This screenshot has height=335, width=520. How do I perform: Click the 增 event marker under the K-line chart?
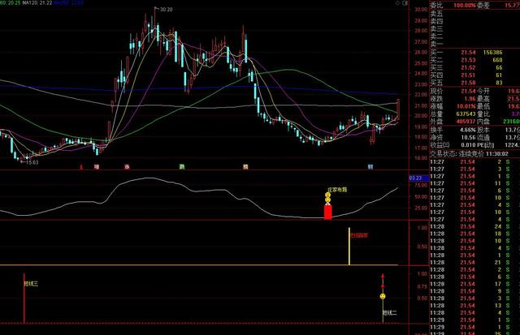point(97,166)
